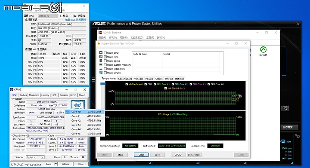Click the Core Speed value field

tap(35, 139)
